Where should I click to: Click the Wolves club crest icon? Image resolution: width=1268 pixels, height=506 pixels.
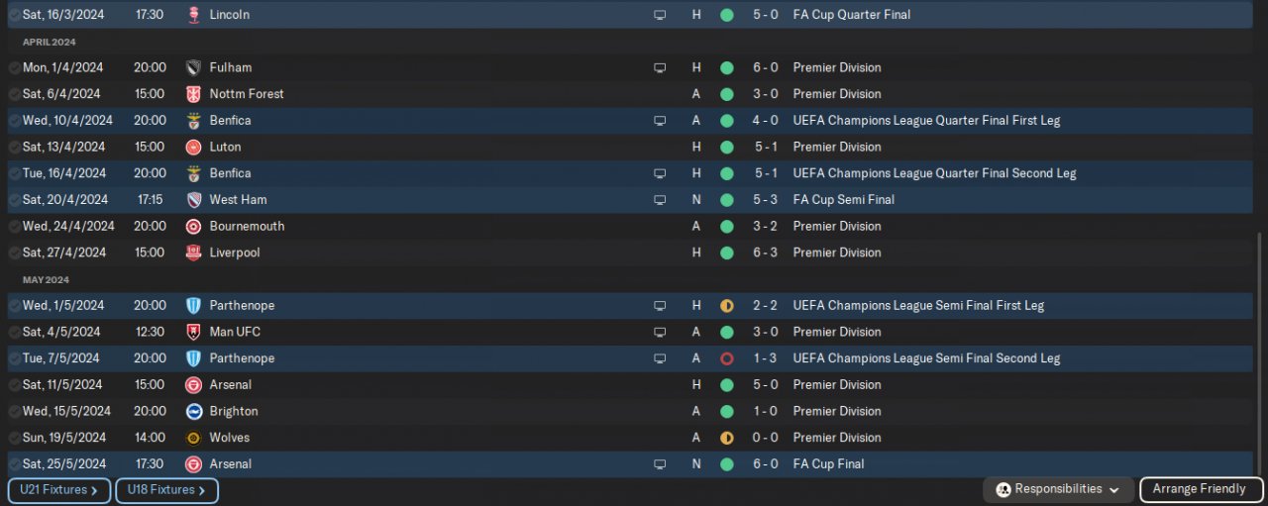click(193, 438)
